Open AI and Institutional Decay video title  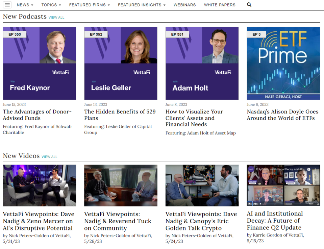275,221
